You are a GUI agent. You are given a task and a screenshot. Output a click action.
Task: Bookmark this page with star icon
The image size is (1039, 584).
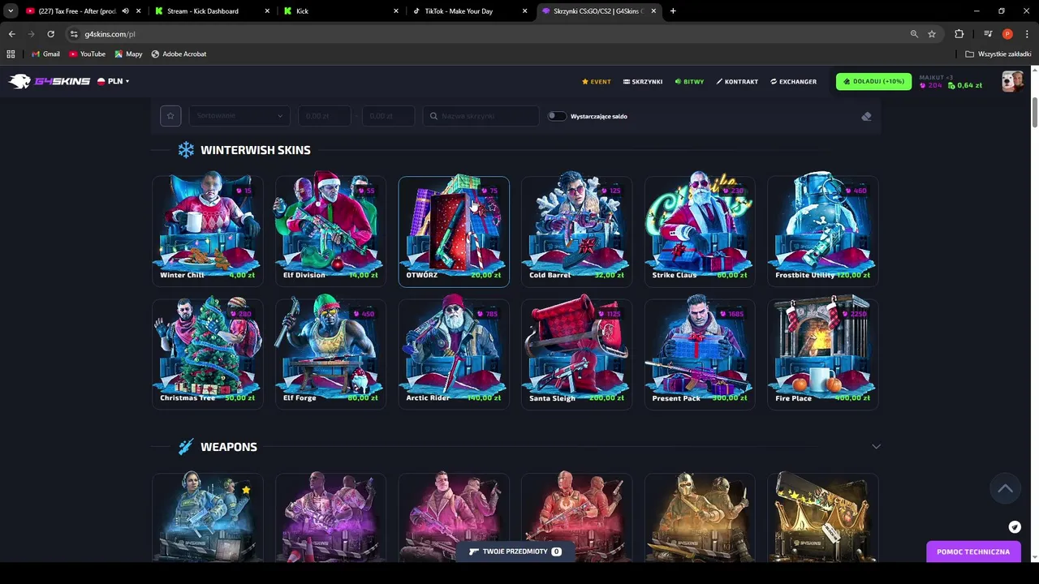[932, 34]
